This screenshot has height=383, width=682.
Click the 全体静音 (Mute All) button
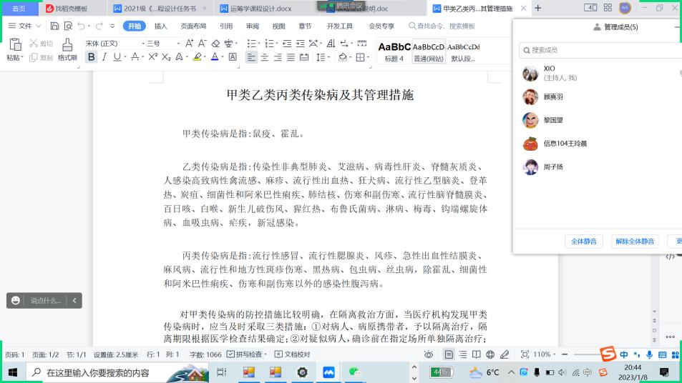tap(584, 242)
